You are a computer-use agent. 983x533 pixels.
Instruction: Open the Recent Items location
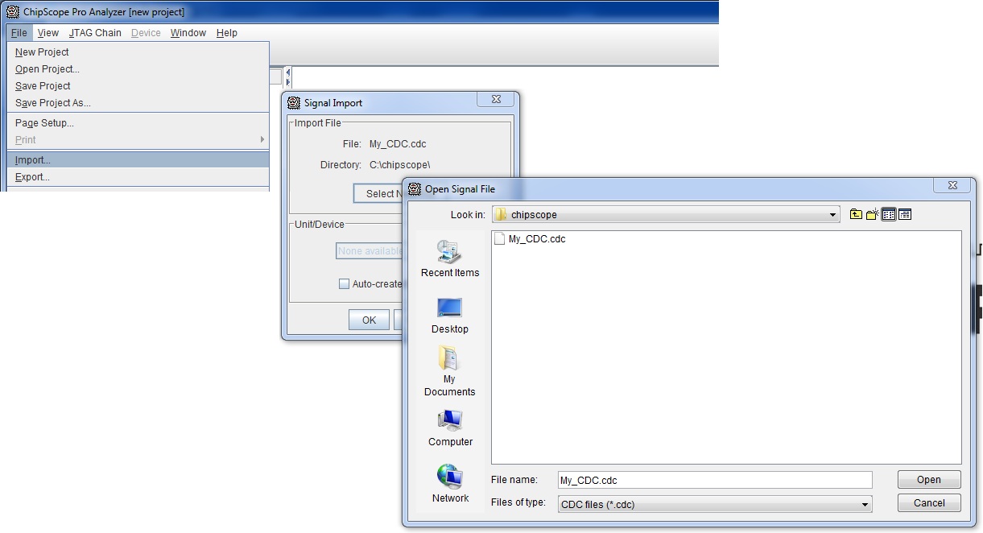[449, 259]
